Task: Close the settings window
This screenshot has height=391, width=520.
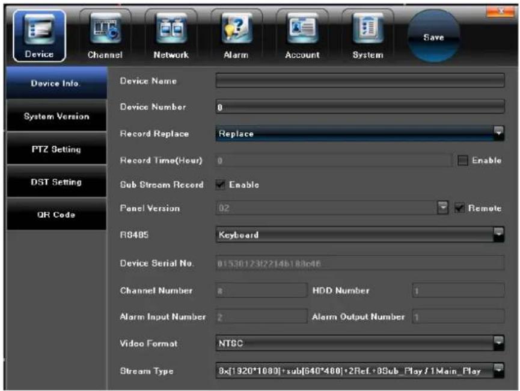Action: [x=501, y=11]
